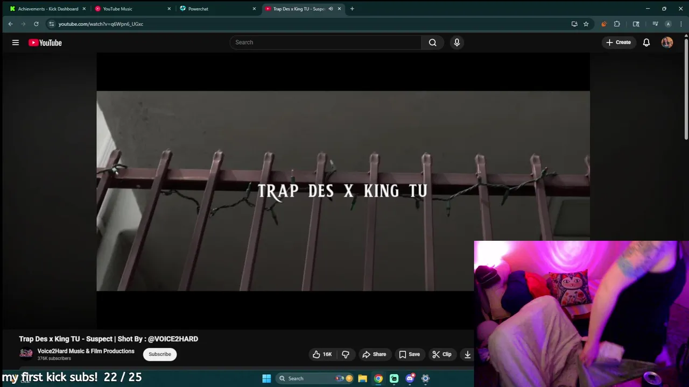Open Chrome three-dot menu

point(681,24)
